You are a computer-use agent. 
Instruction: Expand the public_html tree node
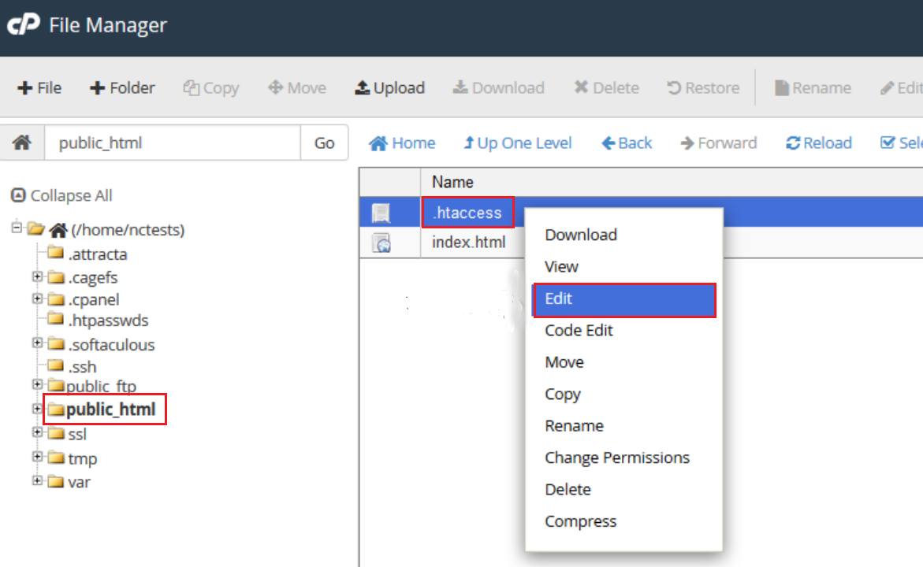[36, 409]
